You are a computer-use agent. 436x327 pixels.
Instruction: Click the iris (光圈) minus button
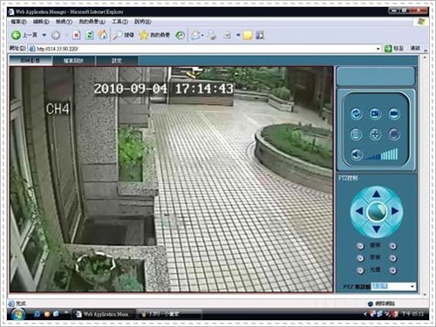(x=360, y=270)
